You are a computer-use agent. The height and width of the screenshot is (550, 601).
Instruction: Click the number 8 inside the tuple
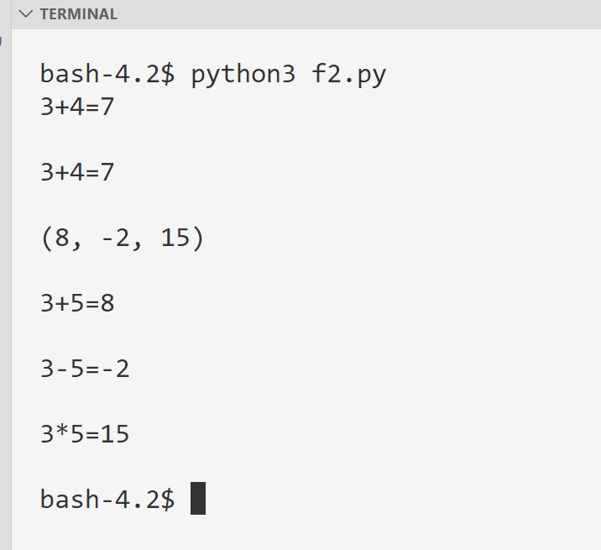(x=63, y=238)
